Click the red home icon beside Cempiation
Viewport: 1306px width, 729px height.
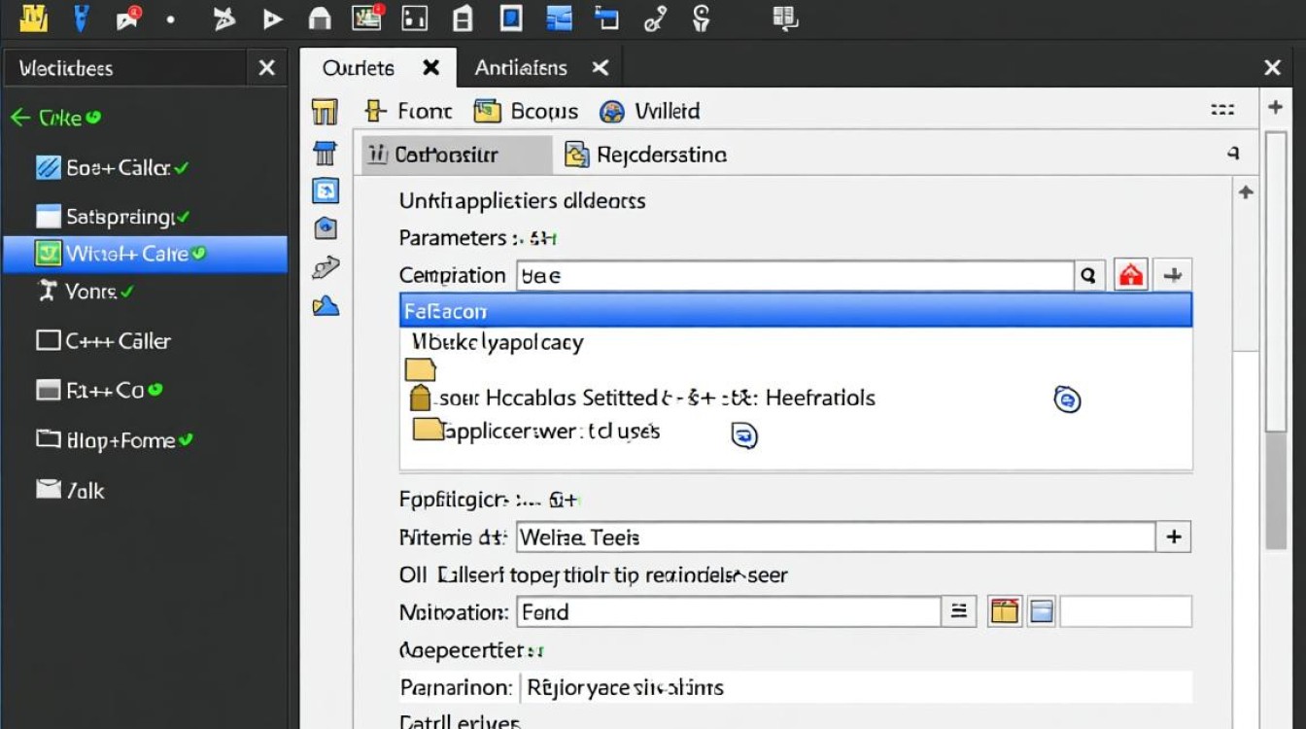click(1130, 276)
